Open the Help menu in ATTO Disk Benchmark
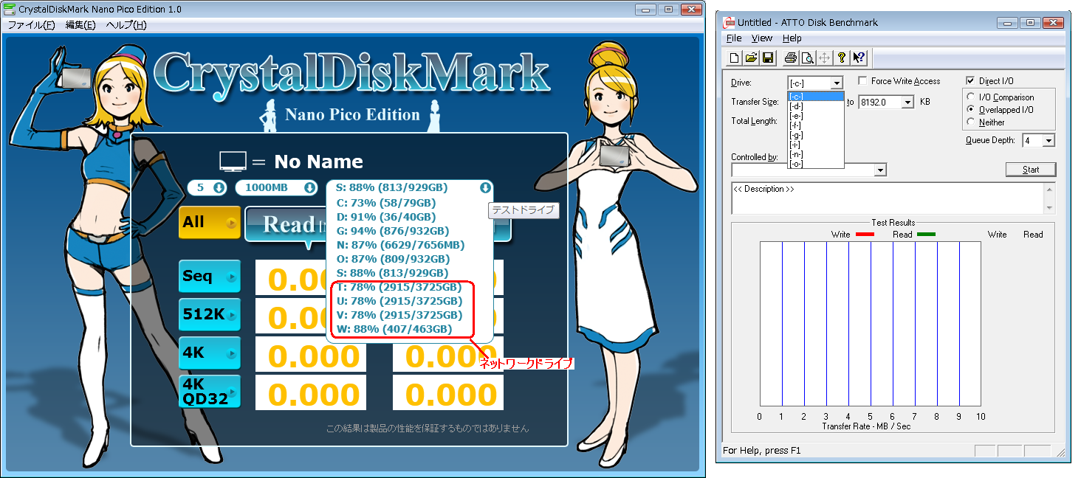 792,38
